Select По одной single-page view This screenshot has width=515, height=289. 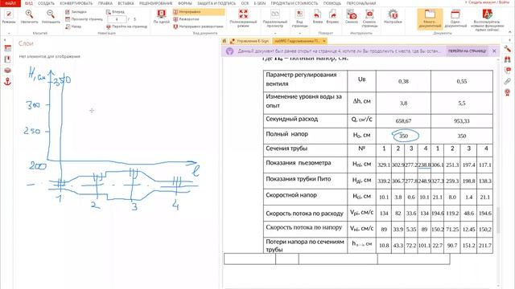pos(161,17)
